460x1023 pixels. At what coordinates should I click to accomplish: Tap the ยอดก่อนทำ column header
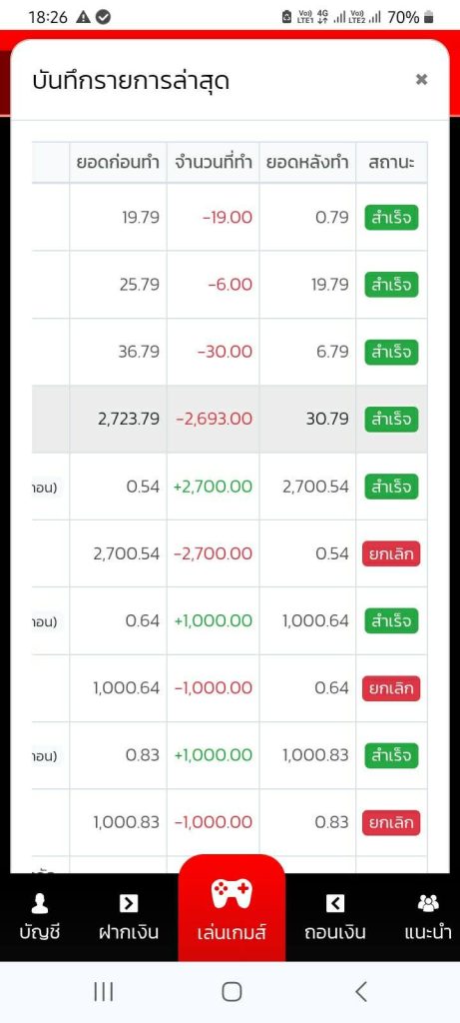118,163
